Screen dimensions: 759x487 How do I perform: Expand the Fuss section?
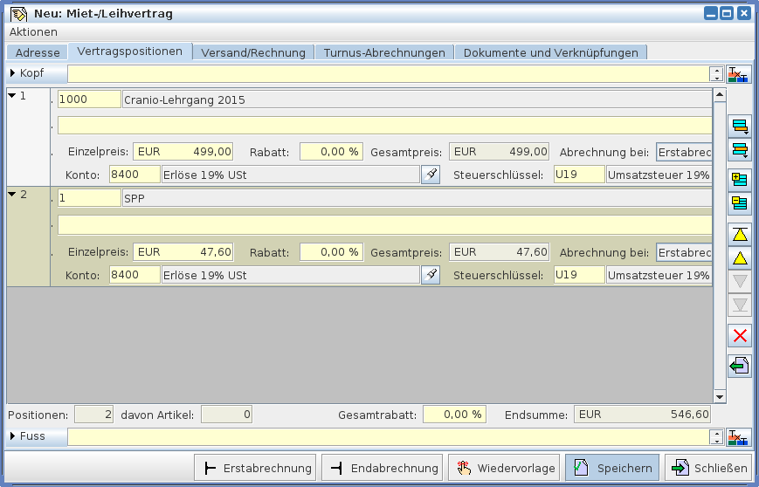12,436
